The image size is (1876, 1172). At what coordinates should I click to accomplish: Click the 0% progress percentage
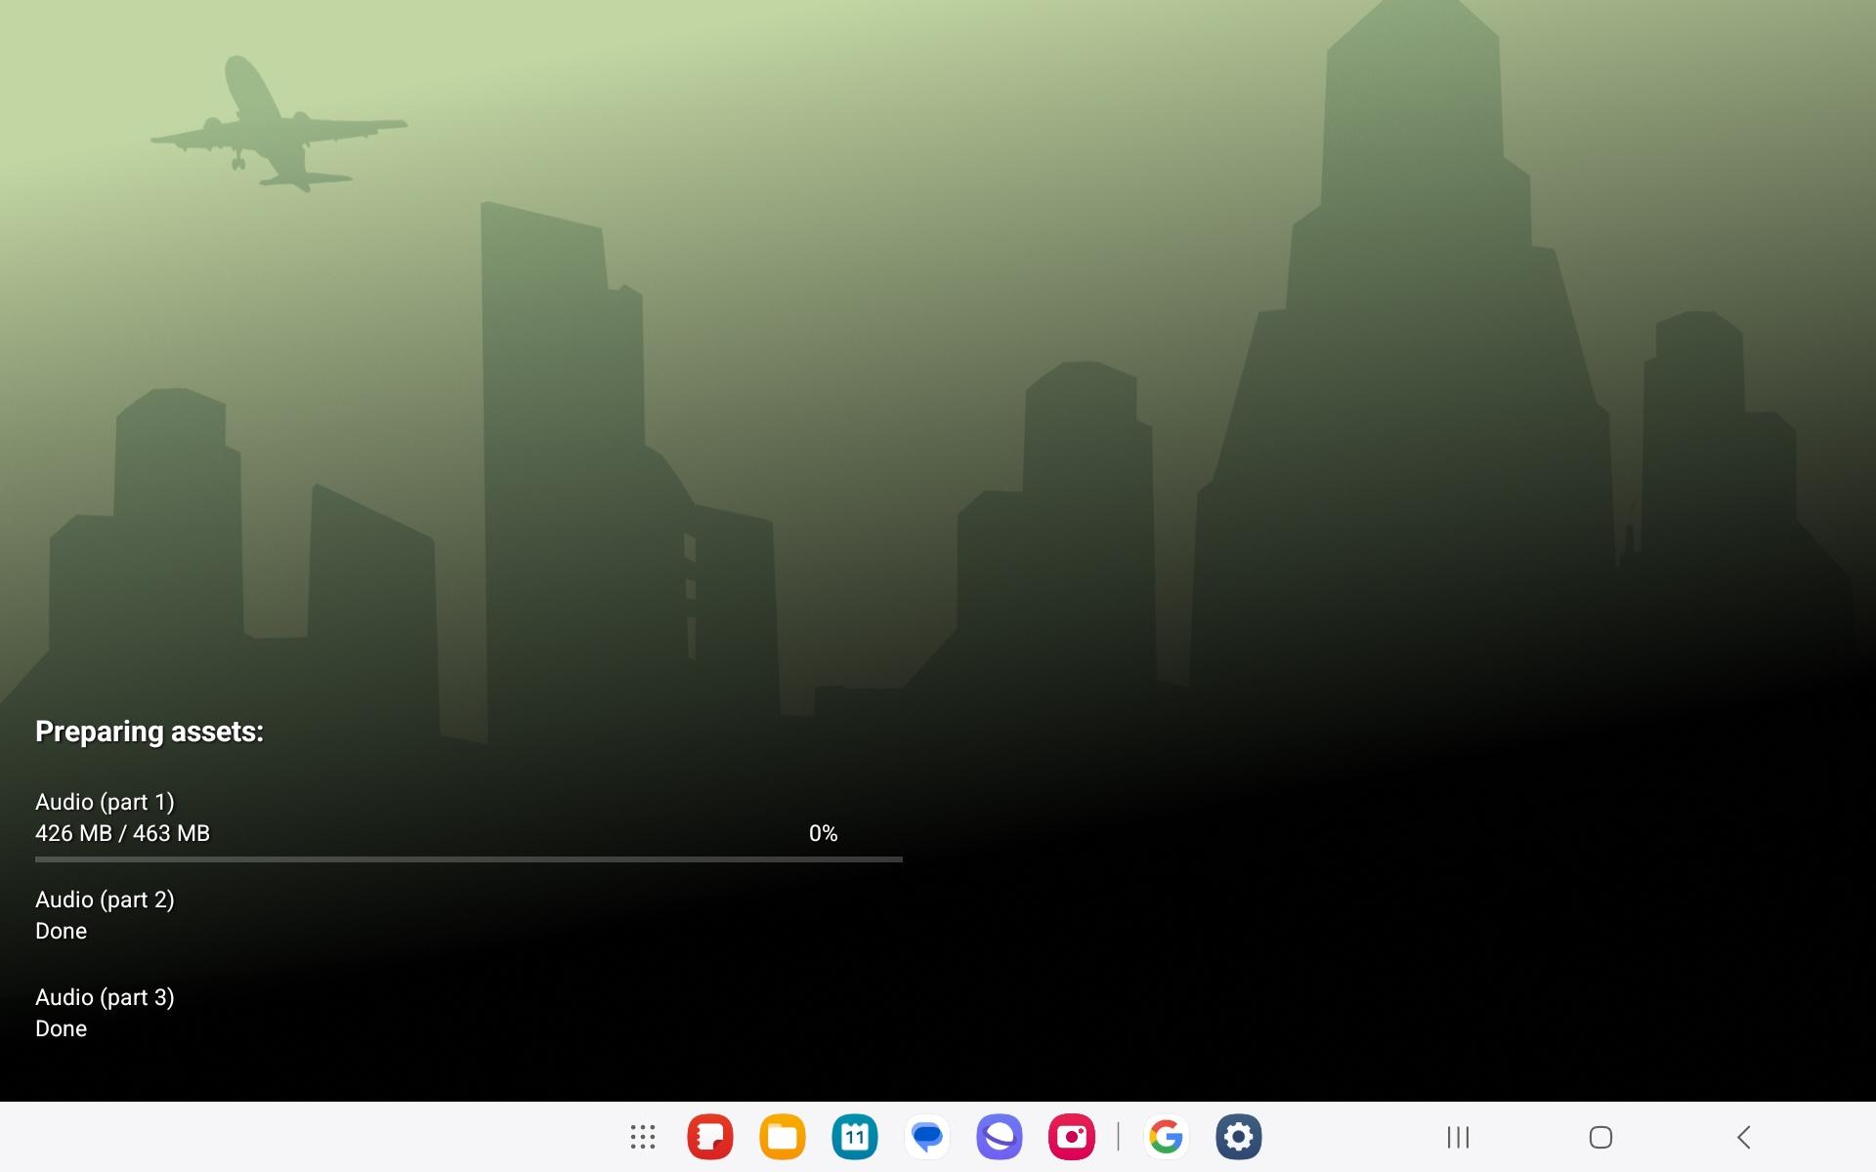point(823,833)
